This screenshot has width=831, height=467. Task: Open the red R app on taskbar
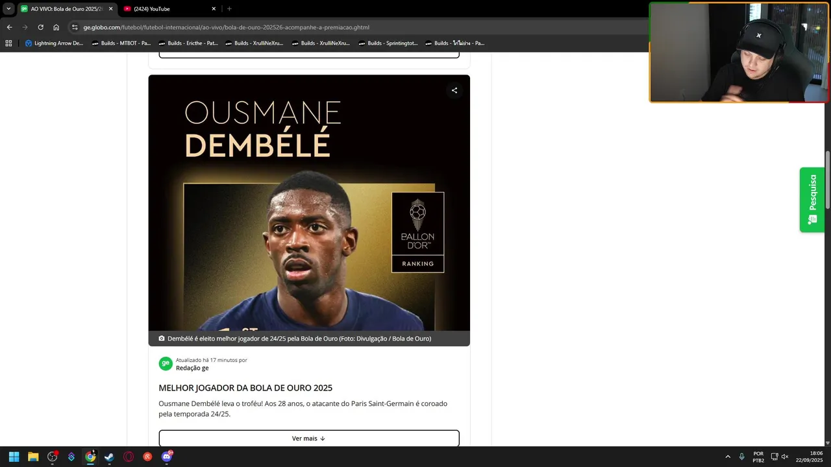click(x=147, y=457)
